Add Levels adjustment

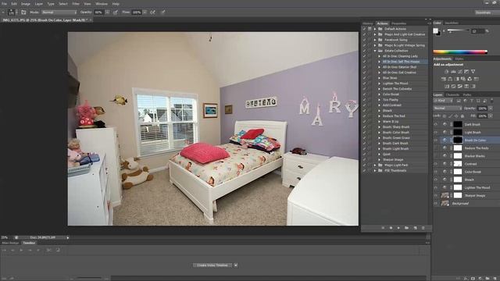pos(453,72)
